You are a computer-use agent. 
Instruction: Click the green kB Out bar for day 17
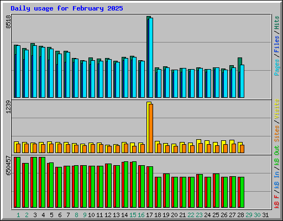(151, 187)
